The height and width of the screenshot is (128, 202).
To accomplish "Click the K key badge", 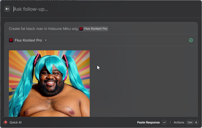I will click(x=196, y=122).
